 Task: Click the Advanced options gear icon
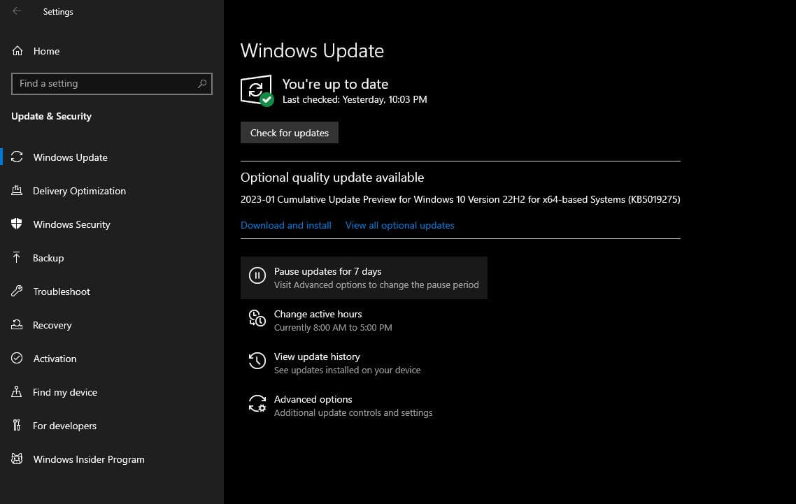(257, 403)
